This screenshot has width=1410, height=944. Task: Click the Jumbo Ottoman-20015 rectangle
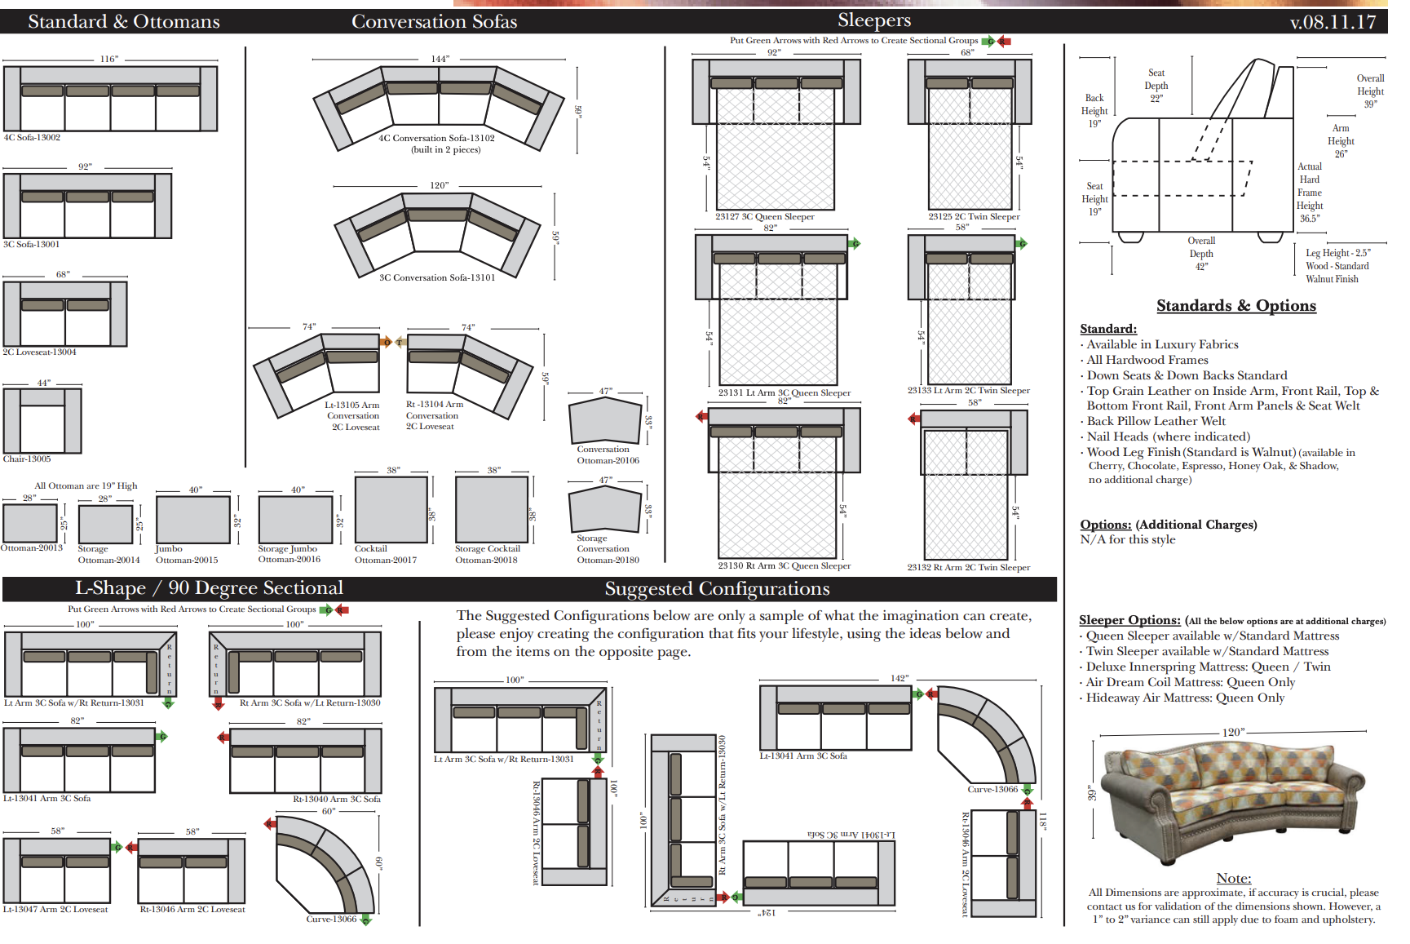pos(192,520)
